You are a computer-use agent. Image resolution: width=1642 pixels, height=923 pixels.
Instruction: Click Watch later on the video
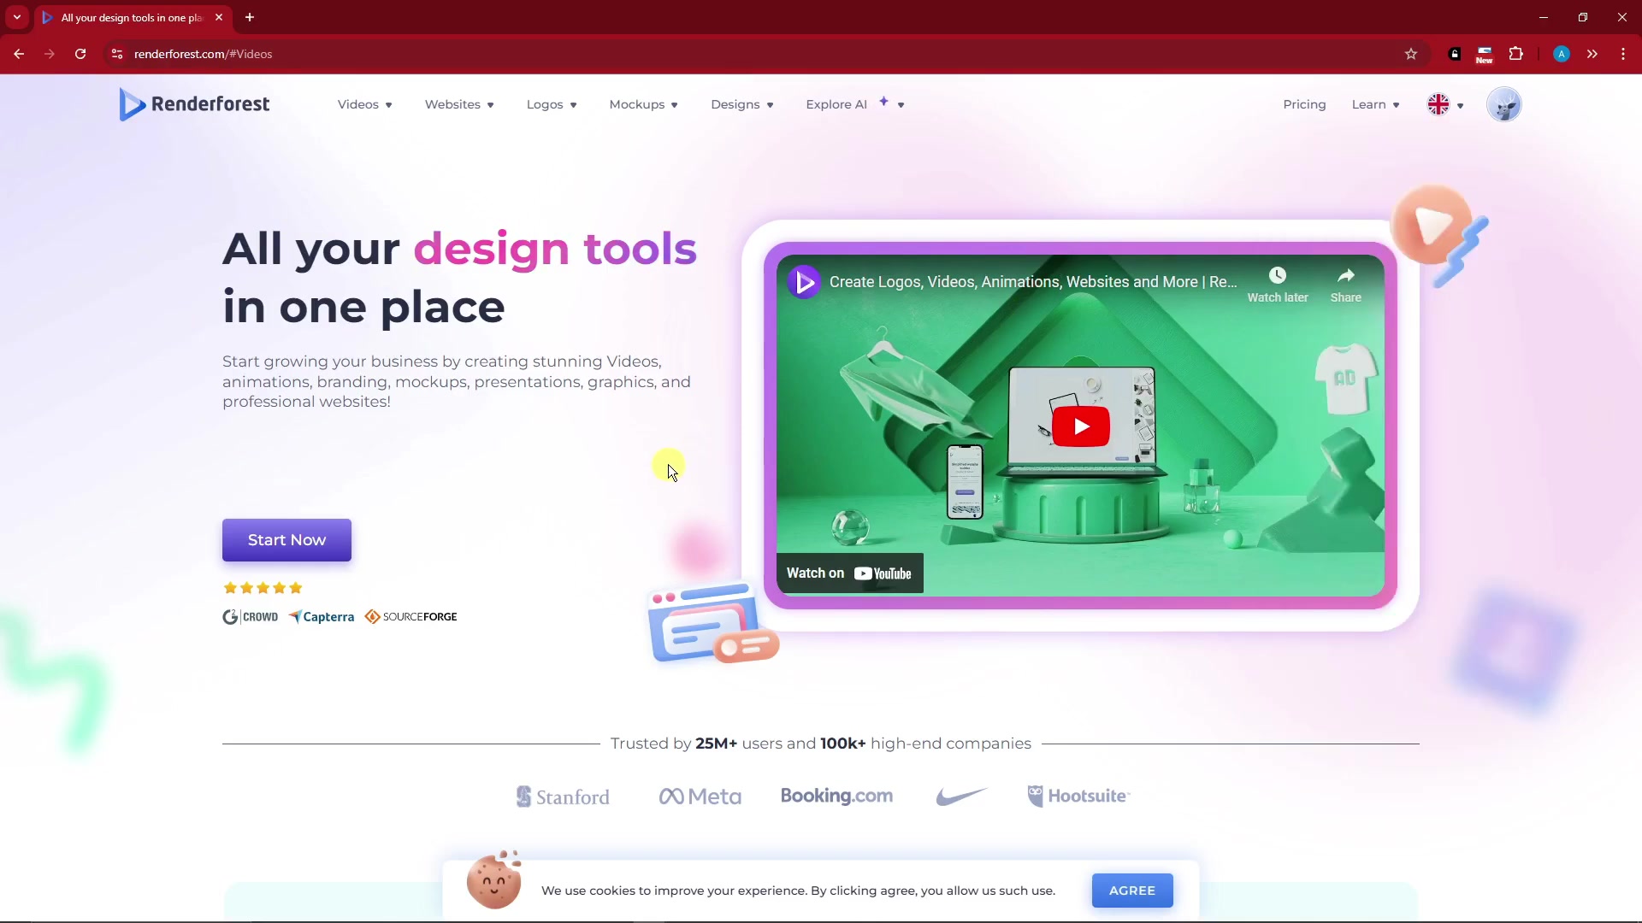coord(1278,285)
